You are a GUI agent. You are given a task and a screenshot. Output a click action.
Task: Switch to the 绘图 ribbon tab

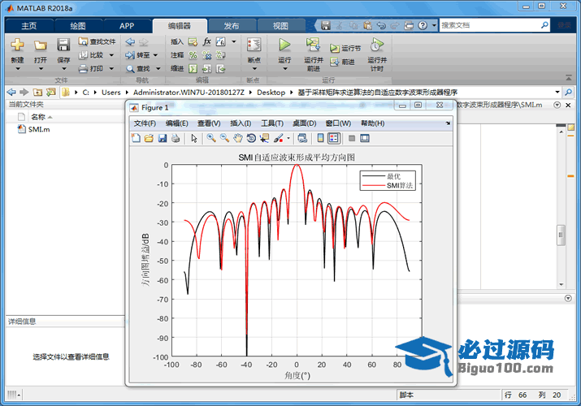pos(77,26)
